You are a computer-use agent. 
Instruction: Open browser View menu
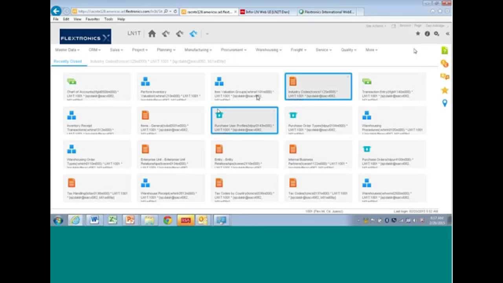[x=77, y=19]
